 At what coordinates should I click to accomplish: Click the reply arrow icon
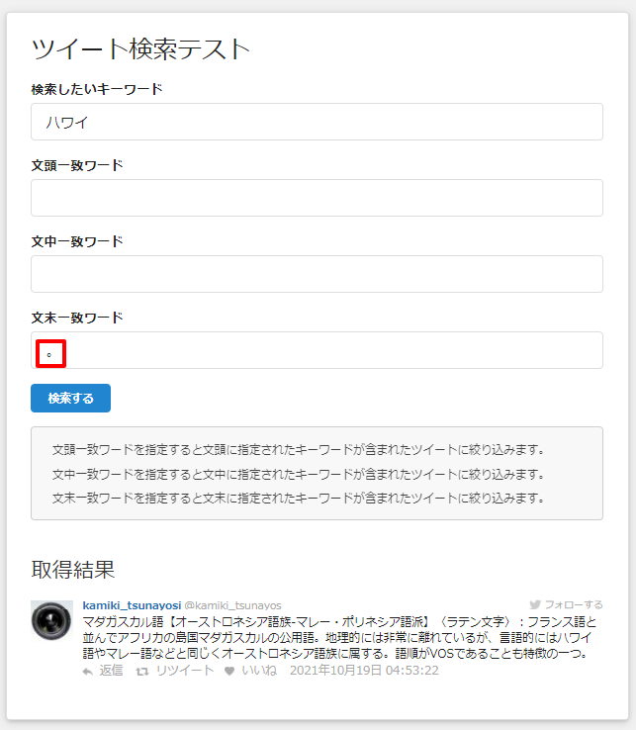point(88,671)
